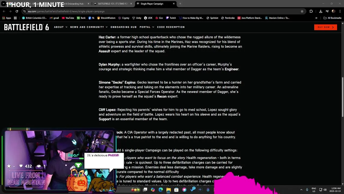Expand the PORTAL dropdown menu
This screenshot has width=344, height=194.
147,27
